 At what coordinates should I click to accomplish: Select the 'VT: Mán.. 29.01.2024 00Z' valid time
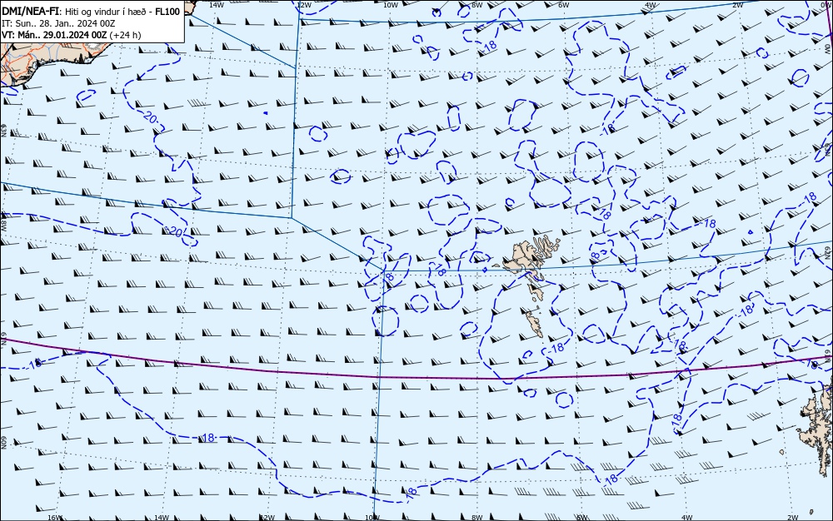click(54, 35)
